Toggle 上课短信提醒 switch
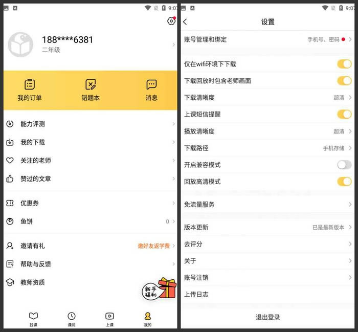358x332 pixels. pos(344,114)
